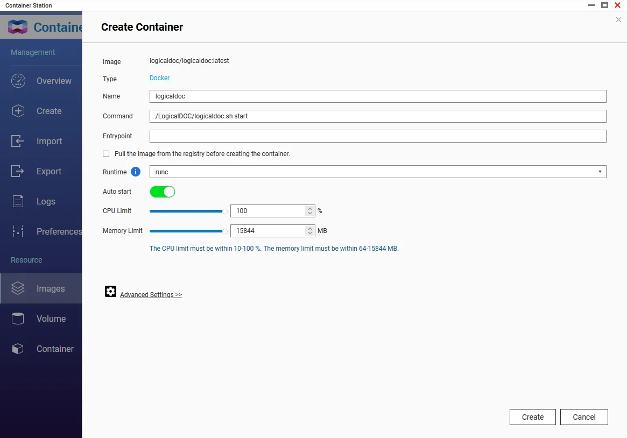Open the Images section under Resource
This screenshot has width=627, height=438.
tap(18, 288)
